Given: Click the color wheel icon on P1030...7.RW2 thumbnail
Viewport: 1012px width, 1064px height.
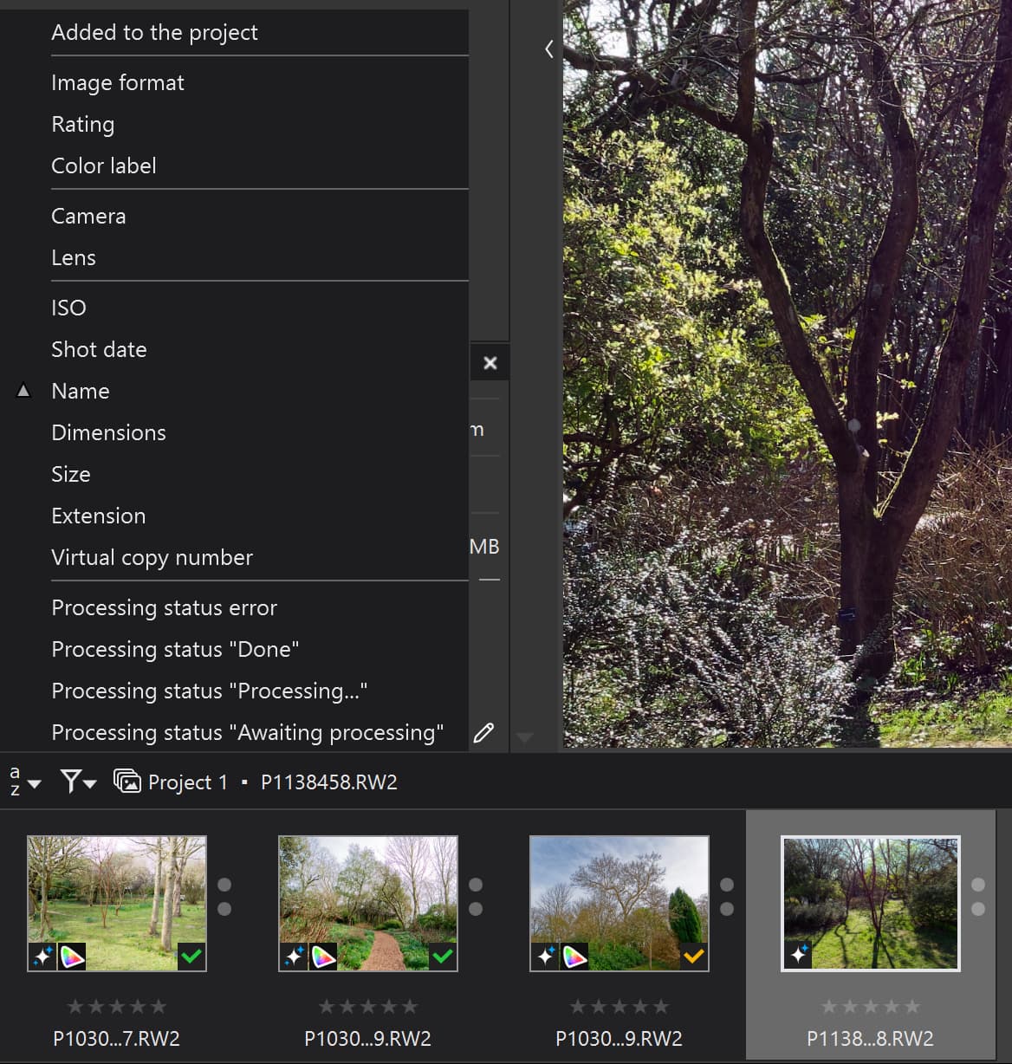Looking at the screenshot, I should (72, 957).
